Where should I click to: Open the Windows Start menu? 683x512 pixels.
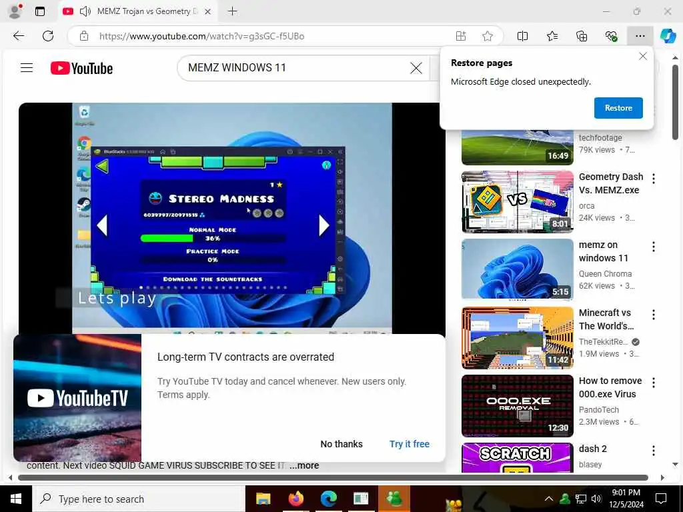pyautogui.click(x=16, y=499)
